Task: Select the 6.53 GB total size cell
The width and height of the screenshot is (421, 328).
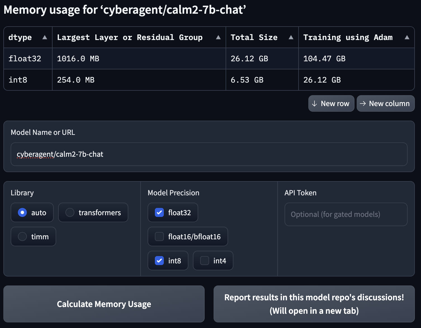Action: (262, 80)
